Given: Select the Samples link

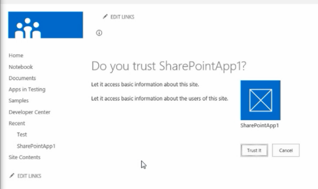Looking at the screenshot, I should [x=18, y=101].
